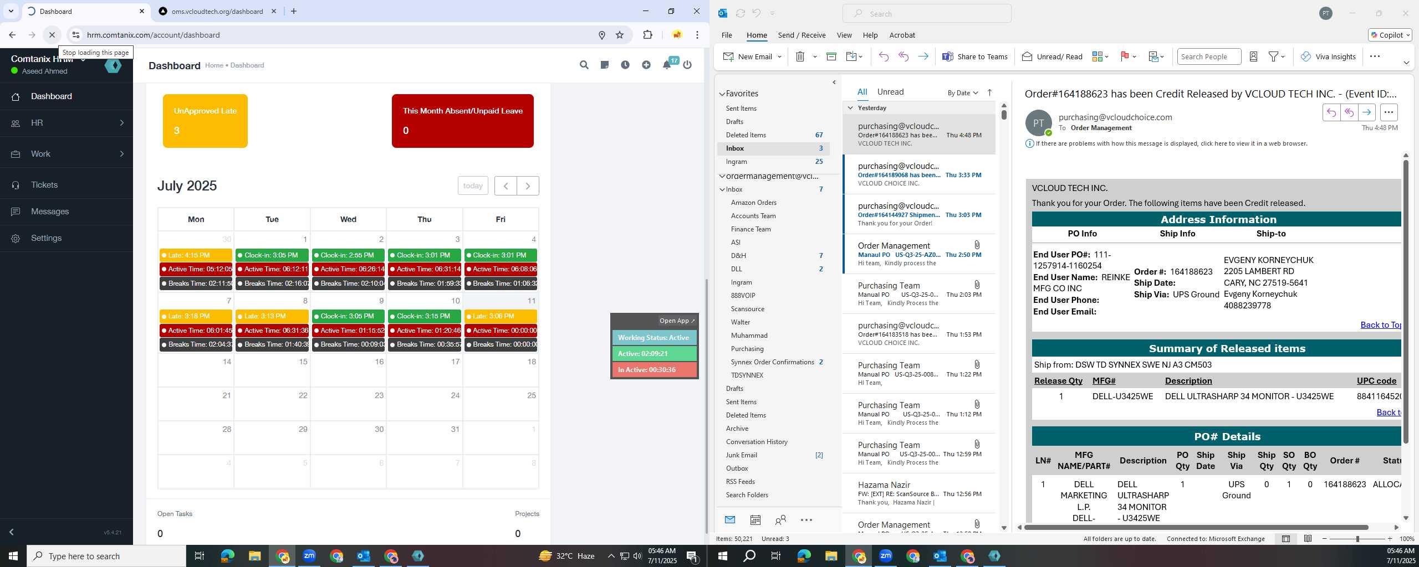The height and width of the screenshot is (567, 1419).
Task: Open the Copilot dropdown in Outlook
Action: pos(1390,35)
